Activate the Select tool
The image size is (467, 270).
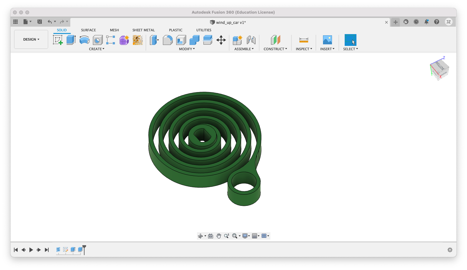[351, 40]
